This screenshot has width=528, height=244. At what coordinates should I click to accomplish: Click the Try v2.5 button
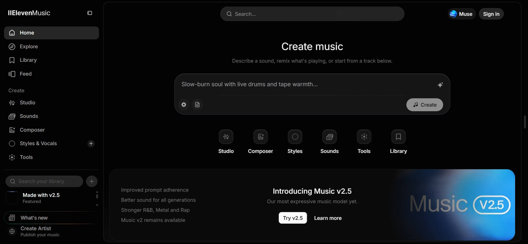[293, 218]
